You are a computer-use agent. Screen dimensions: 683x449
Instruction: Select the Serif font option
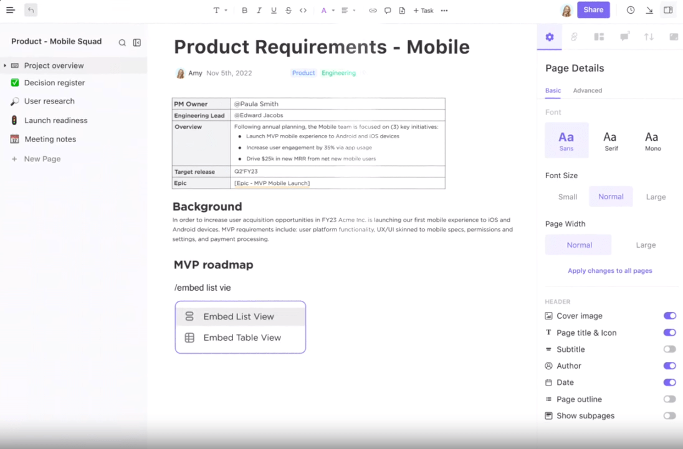[x=610, y=141]
